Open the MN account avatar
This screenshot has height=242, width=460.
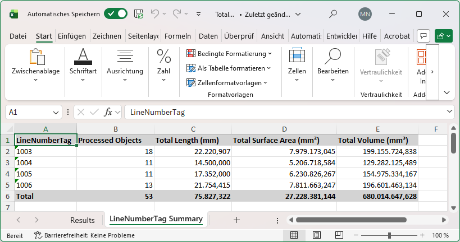(x=365, y=14)
